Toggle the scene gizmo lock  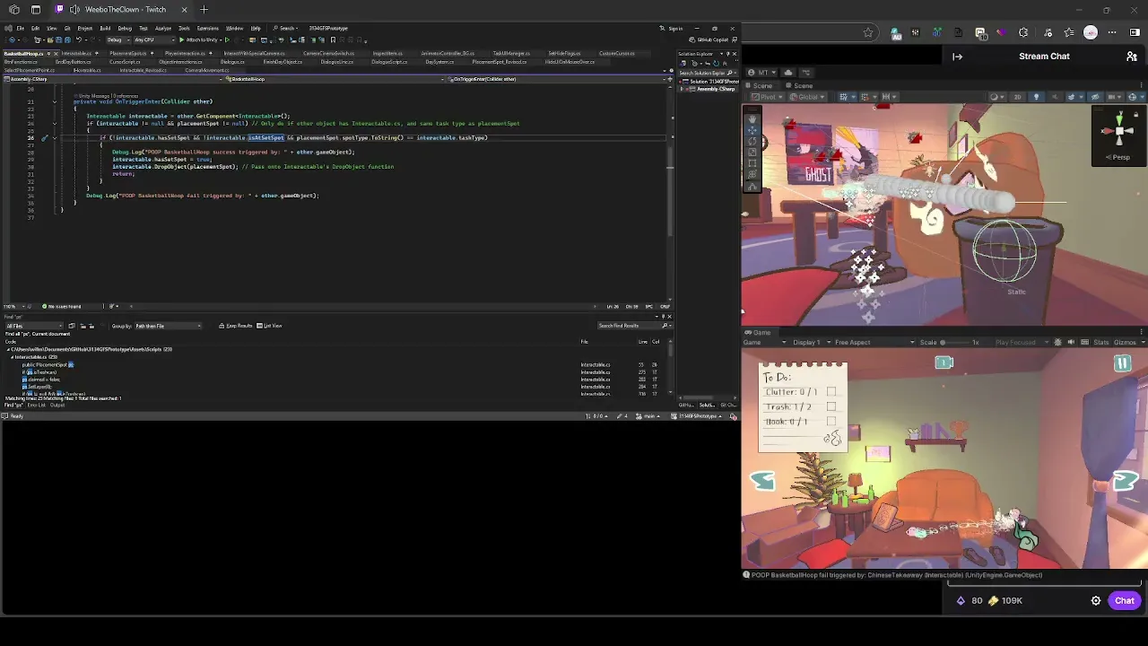coord(1136,114)
